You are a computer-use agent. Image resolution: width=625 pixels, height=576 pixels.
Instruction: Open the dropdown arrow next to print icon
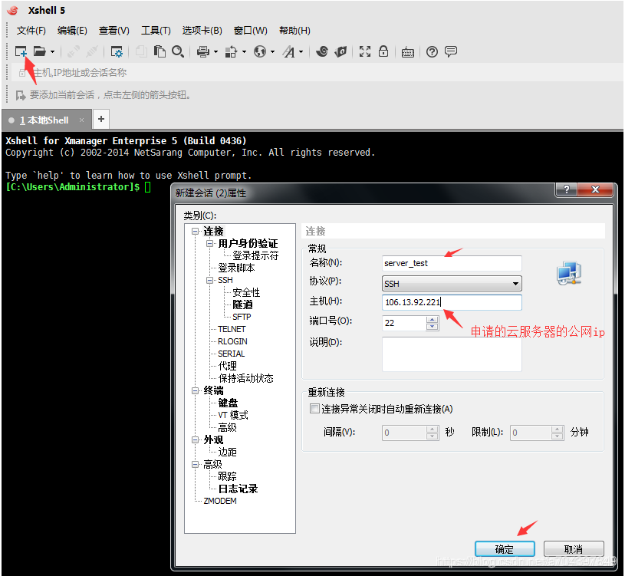tap(215, 52)
